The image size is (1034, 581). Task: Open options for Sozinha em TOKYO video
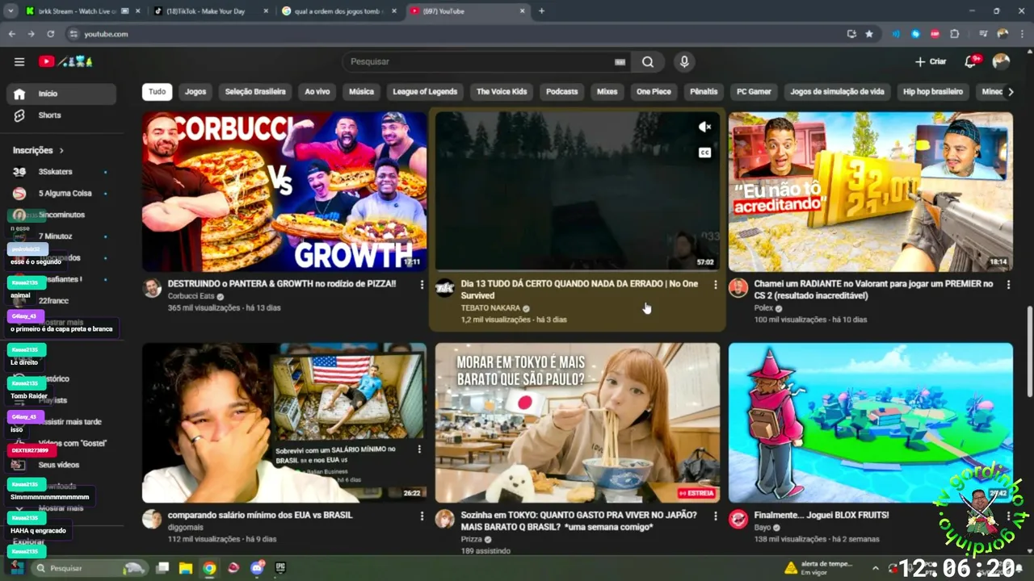[715, 516]
